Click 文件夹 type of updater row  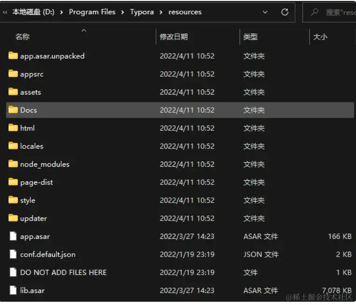254,218
